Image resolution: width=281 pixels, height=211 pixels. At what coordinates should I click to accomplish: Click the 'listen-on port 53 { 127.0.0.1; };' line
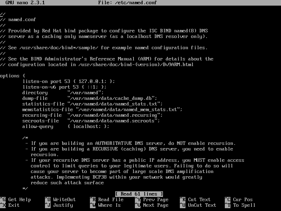68,82
